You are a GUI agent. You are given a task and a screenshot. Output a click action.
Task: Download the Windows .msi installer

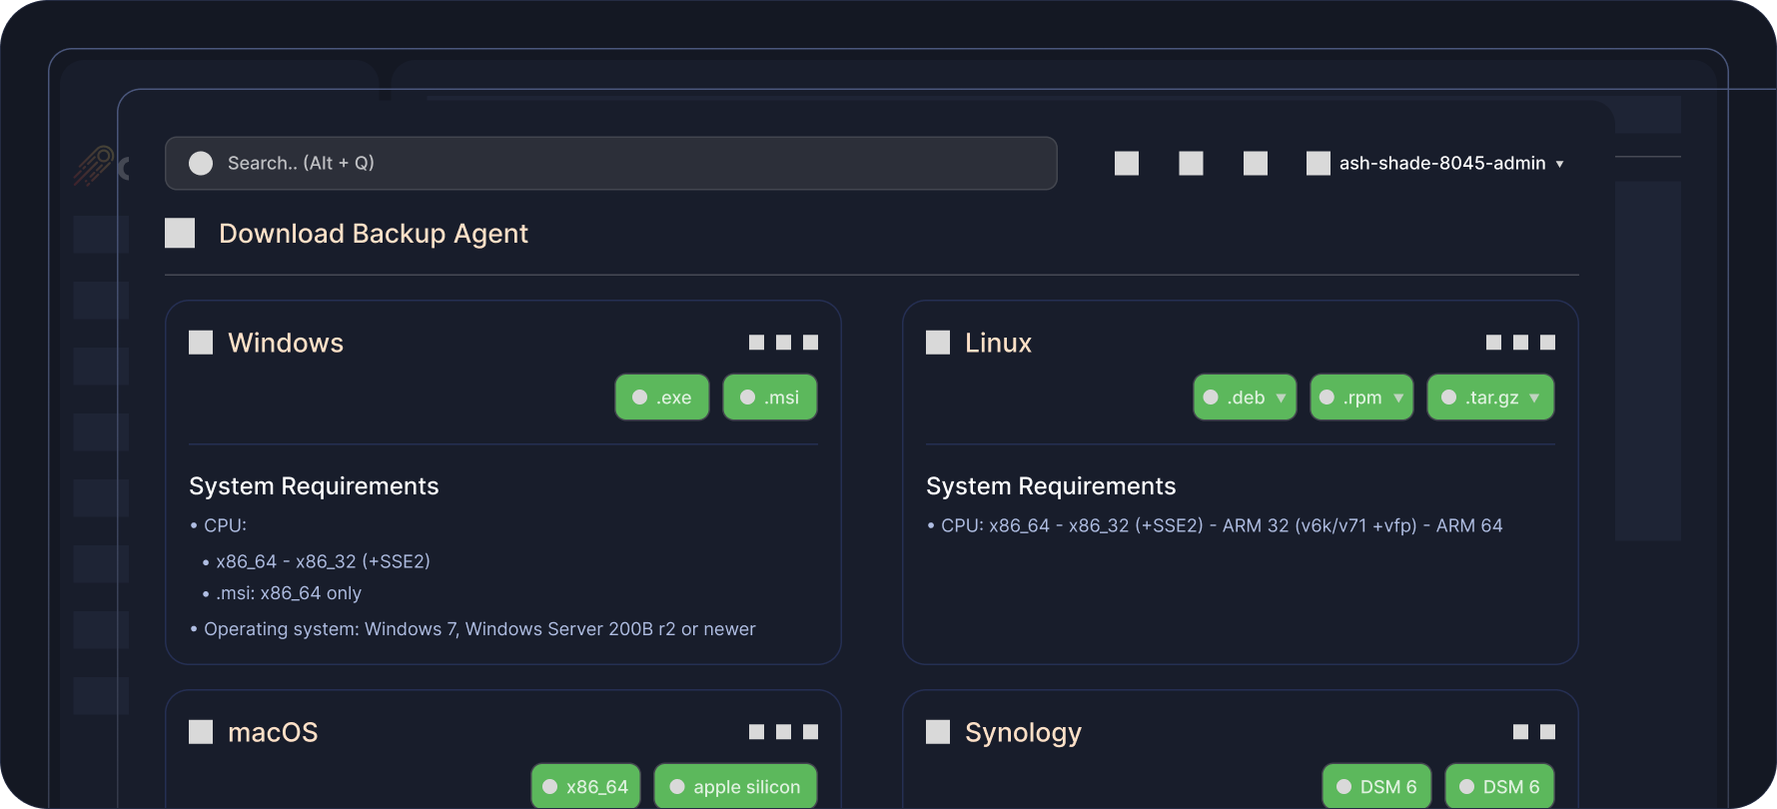pyautogui.click(x=770, y=398)
